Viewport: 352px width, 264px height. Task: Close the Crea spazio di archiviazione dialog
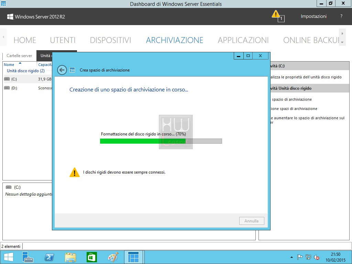261,56
